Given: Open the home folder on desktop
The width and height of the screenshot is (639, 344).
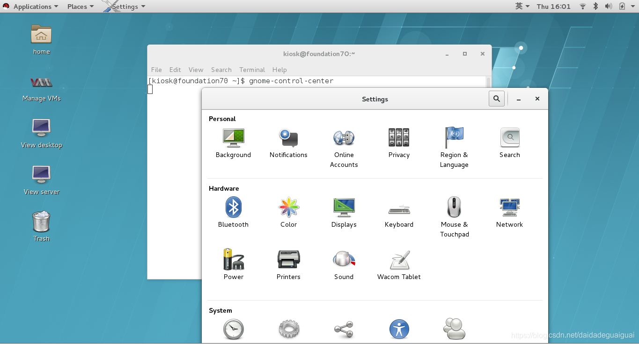Looking at the screenshot, I should [41, 40].
